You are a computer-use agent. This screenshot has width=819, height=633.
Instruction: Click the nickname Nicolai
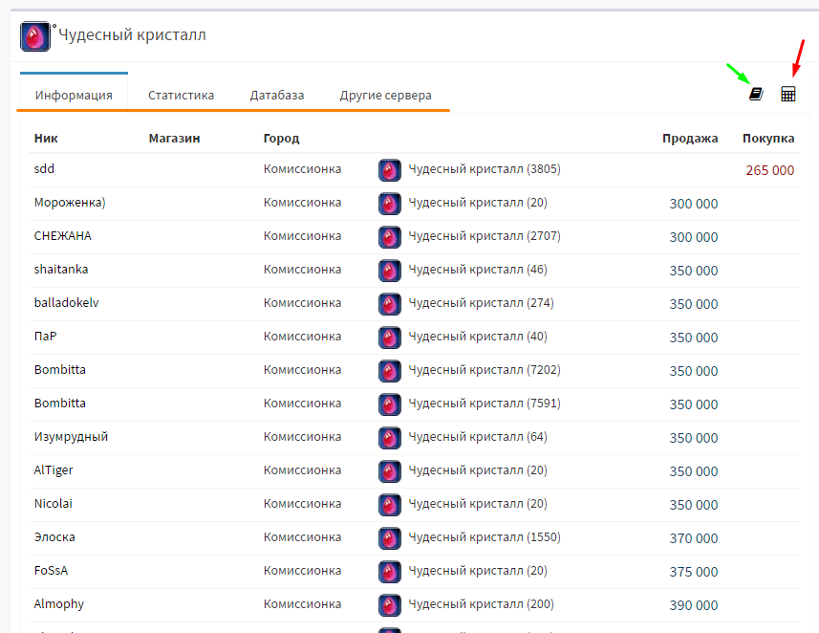pyautogui.click(x=54, y=504)
